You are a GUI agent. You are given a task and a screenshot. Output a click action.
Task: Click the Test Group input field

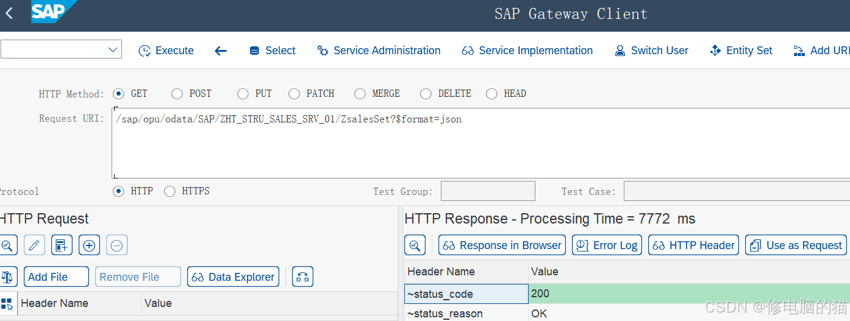point(487,191)
